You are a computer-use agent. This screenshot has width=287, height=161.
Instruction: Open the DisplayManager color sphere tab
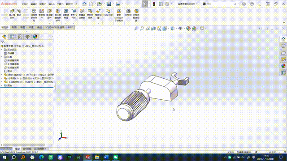coord(35,37)
